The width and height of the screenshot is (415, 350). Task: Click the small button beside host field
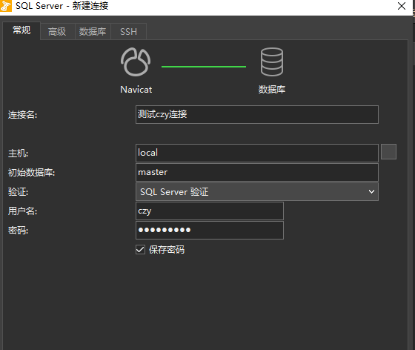coord(388,152)
